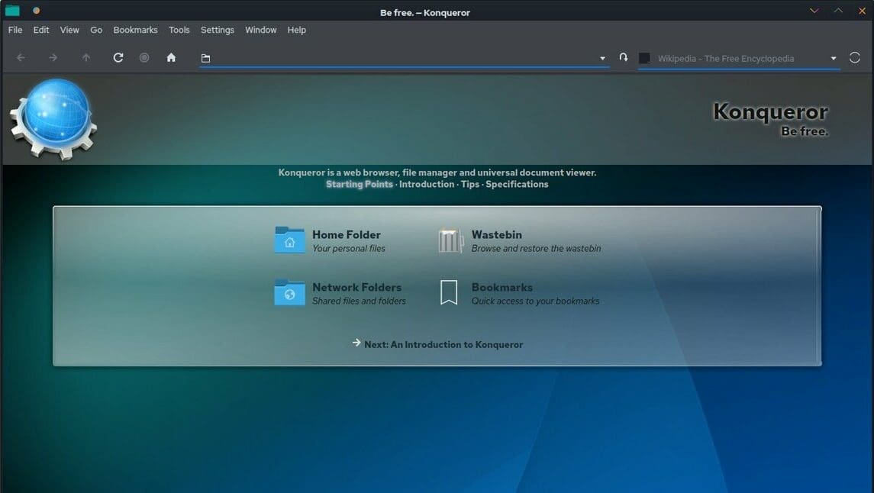The width and height of the screenshot is (874, 493).
Task: Click 'Your personal files' description text
Action: coord(348,249)
